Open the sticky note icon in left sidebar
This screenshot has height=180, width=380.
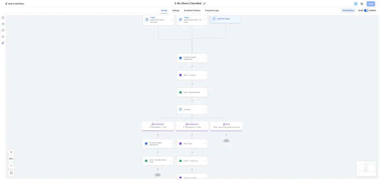coord(3,37)
